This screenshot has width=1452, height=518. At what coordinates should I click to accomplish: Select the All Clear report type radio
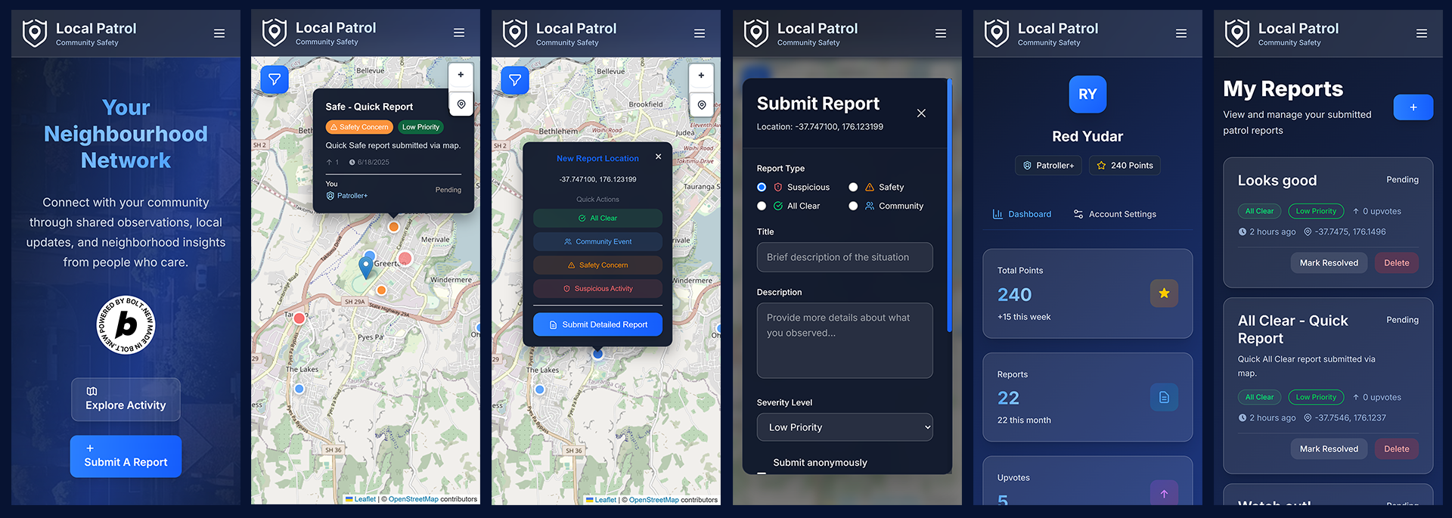tap(762, 206)
